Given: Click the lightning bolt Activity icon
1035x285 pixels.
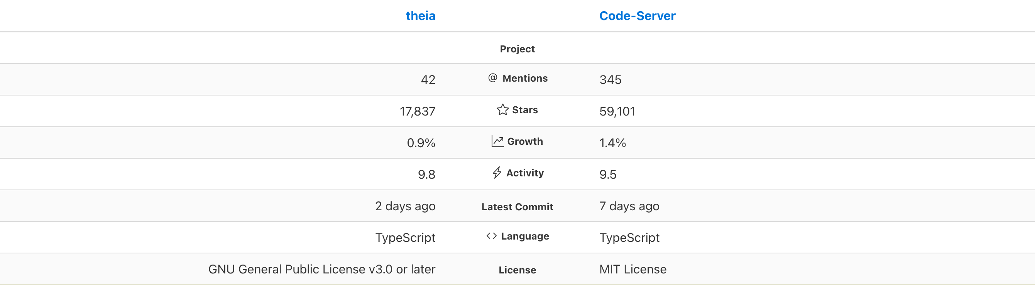Looking at the screenshot, I should (497, 173).
